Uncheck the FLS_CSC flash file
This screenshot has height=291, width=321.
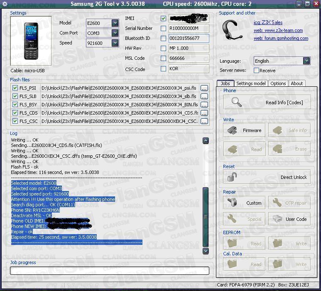[x=15, y=121]
